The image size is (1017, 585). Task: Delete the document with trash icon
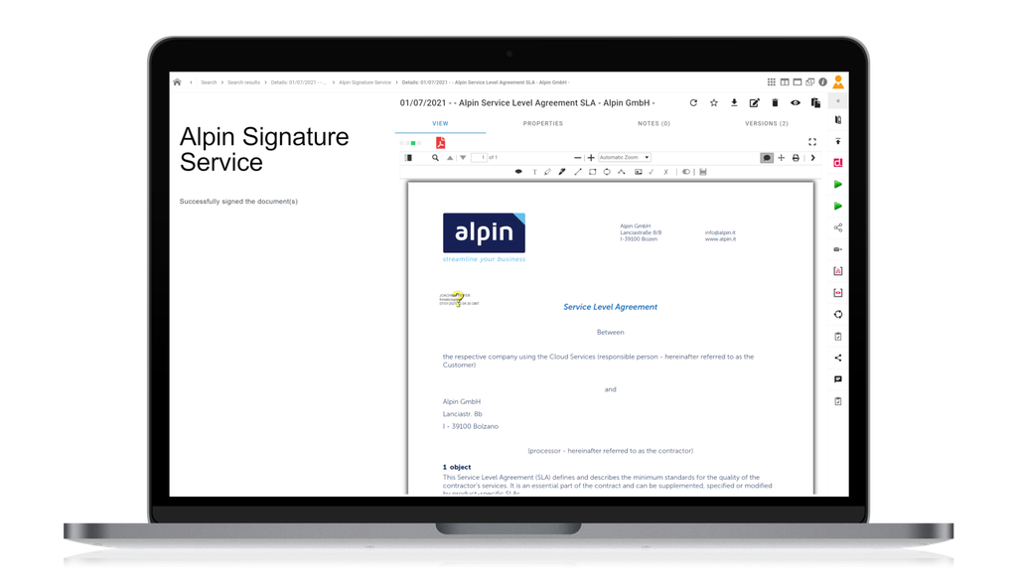pos(775,103)
